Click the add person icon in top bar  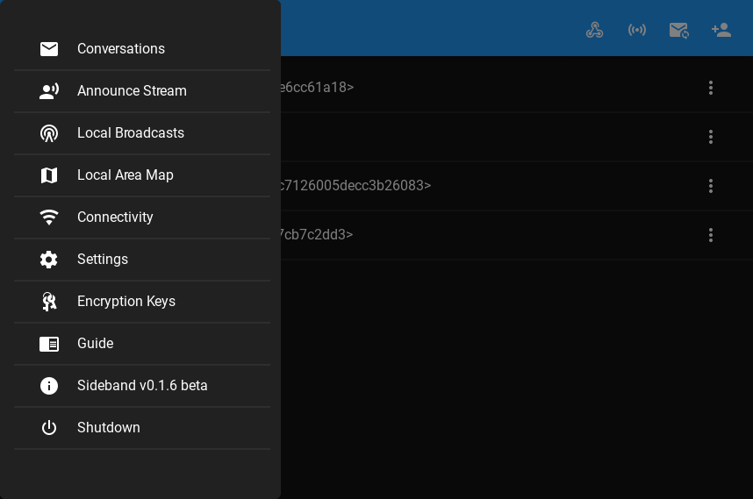[x=721, y=30]
